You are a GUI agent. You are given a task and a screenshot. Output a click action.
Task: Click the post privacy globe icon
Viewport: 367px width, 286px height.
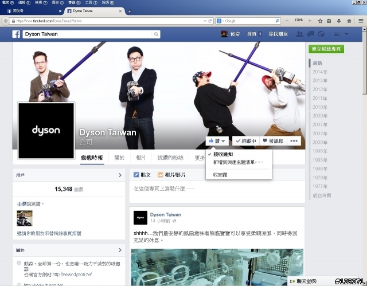click(x=174, y=221)
